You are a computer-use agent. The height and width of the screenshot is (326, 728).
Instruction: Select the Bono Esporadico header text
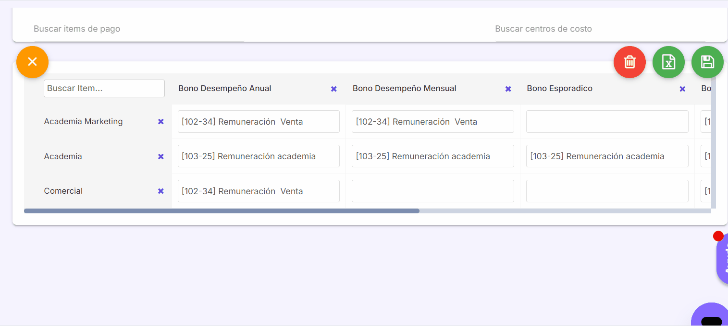560,88
